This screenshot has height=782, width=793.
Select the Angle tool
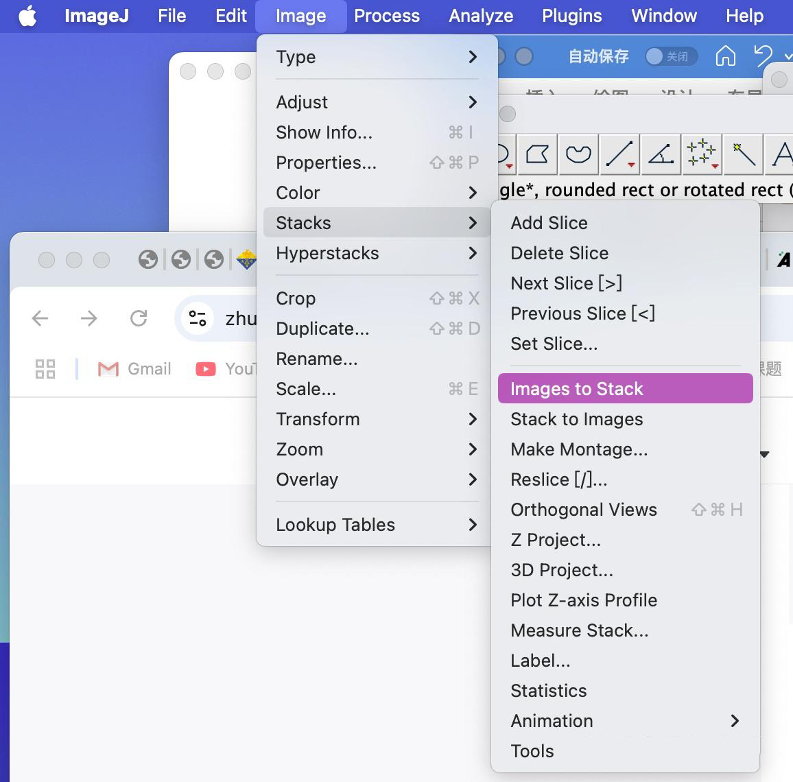tap(661, 154)
